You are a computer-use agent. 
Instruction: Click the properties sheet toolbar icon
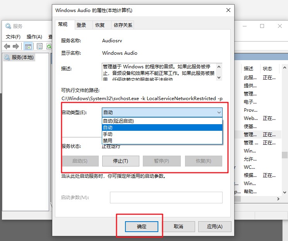tap(39, 47)
